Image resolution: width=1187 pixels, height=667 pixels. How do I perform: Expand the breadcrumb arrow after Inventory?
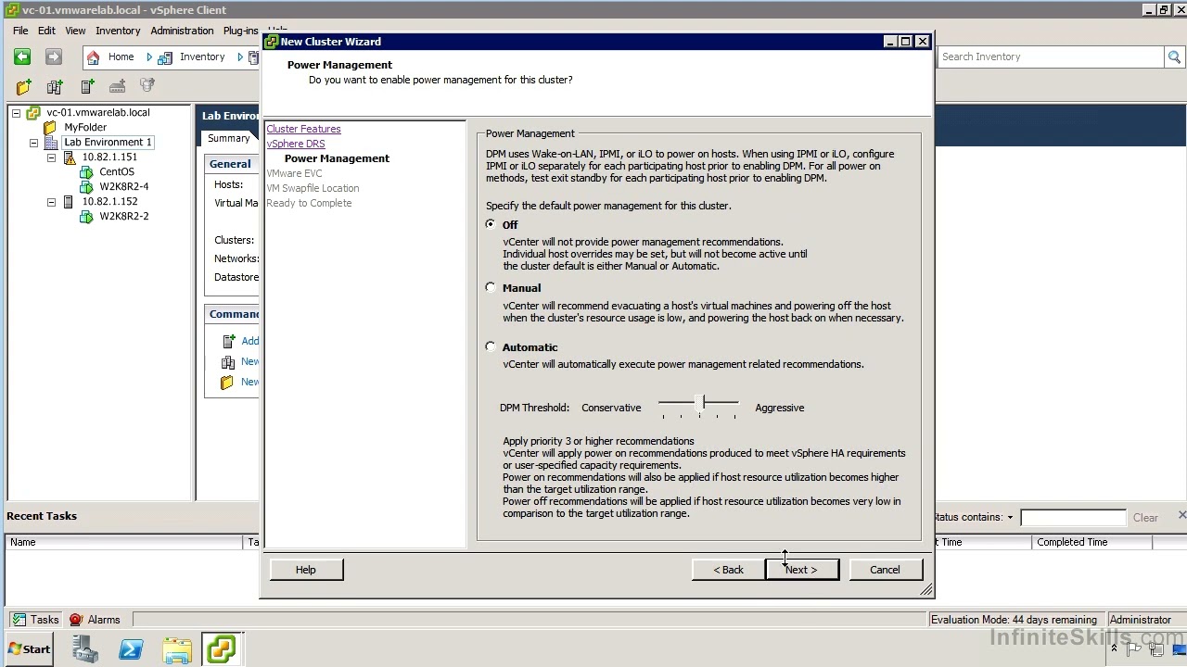click(x=239, y=57)
